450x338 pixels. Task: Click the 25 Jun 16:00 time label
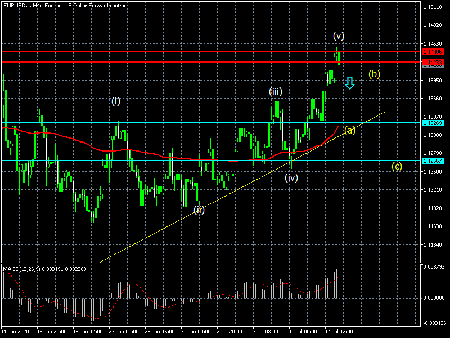160,331
